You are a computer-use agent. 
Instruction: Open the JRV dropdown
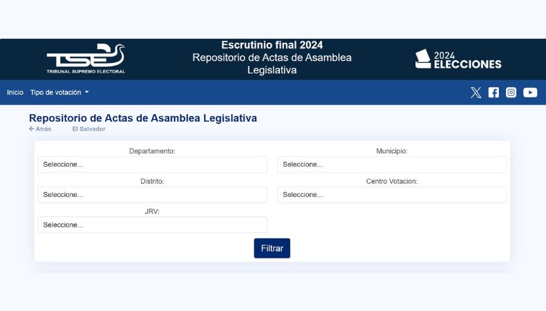tap(152, 225)
